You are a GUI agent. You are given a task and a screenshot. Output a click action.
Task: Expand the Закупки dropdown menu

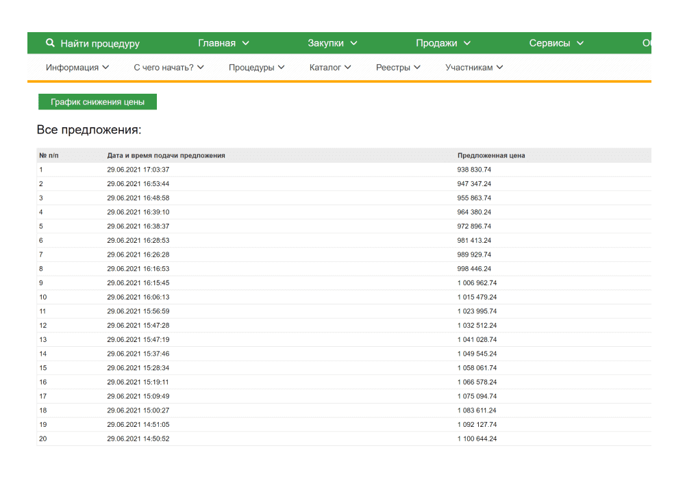332,43
